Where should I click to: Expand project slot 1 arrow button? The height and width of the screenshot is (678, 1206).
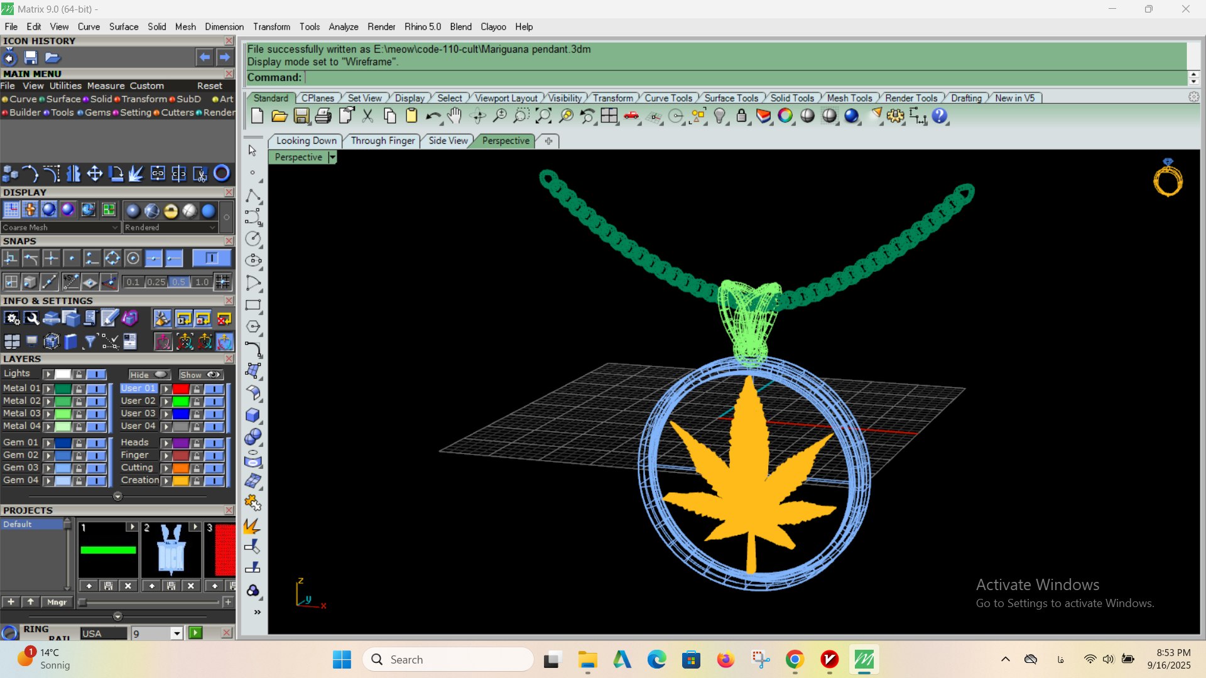[x=132, y=527]
